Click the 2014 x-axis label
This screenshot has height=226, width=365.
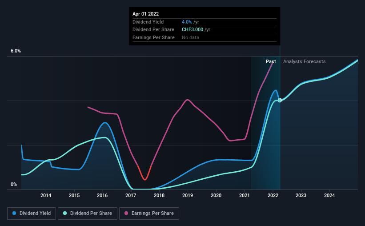(46, 195)
